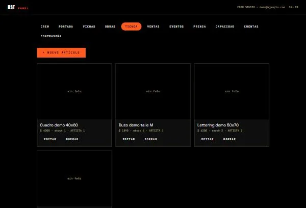306x208 pixels.
Task: Click the 'Cuadro demo 40x60' title
Action: coord(59,125)
